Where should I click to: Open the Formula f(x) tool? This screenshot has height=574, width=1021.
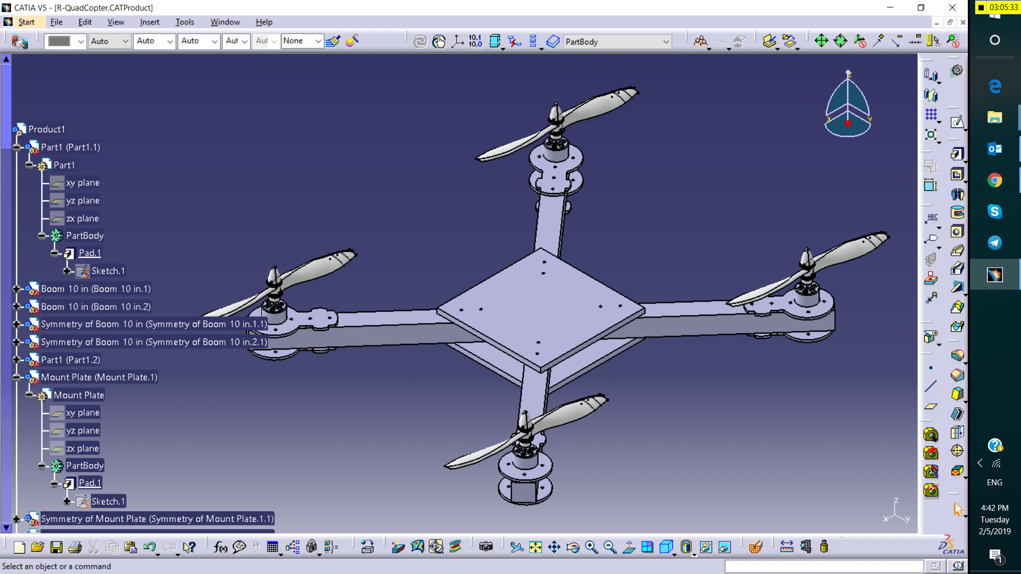tap(220, 547)
